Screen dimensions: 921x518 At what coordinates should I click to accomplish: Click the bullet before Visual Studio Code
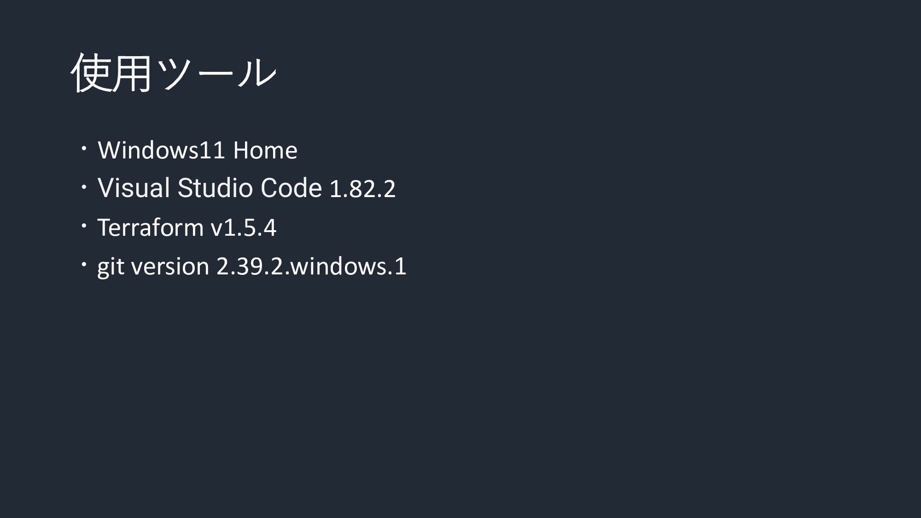pos(83,188)
